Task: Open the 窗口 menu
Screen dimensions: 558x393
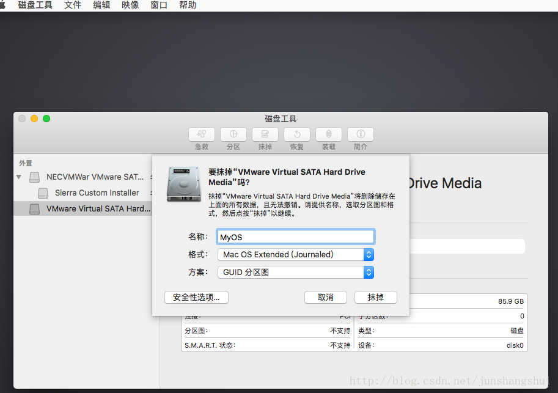Action: pyautogui.click(x=159, y=5)
